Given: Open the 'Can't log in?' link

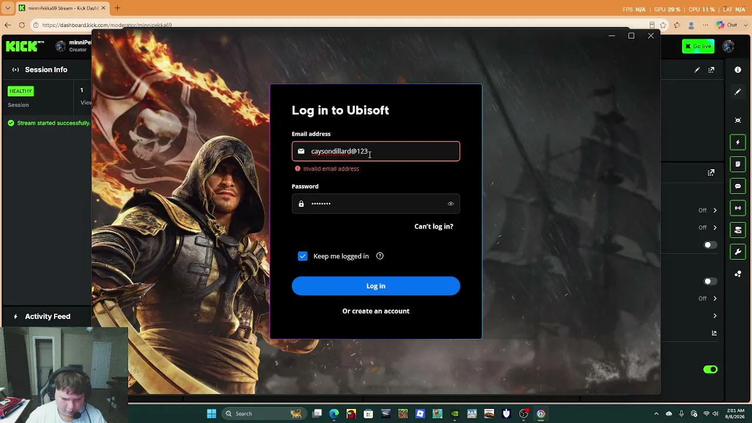Looking at the screenshot, I should pyautogui.click(x=434, y=226).
